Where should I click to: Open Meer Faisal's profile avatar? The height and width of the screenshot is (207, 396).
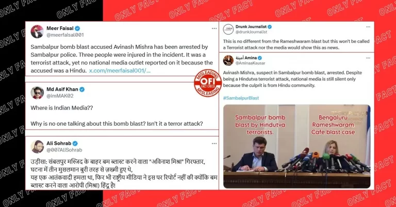coord(37,31)
